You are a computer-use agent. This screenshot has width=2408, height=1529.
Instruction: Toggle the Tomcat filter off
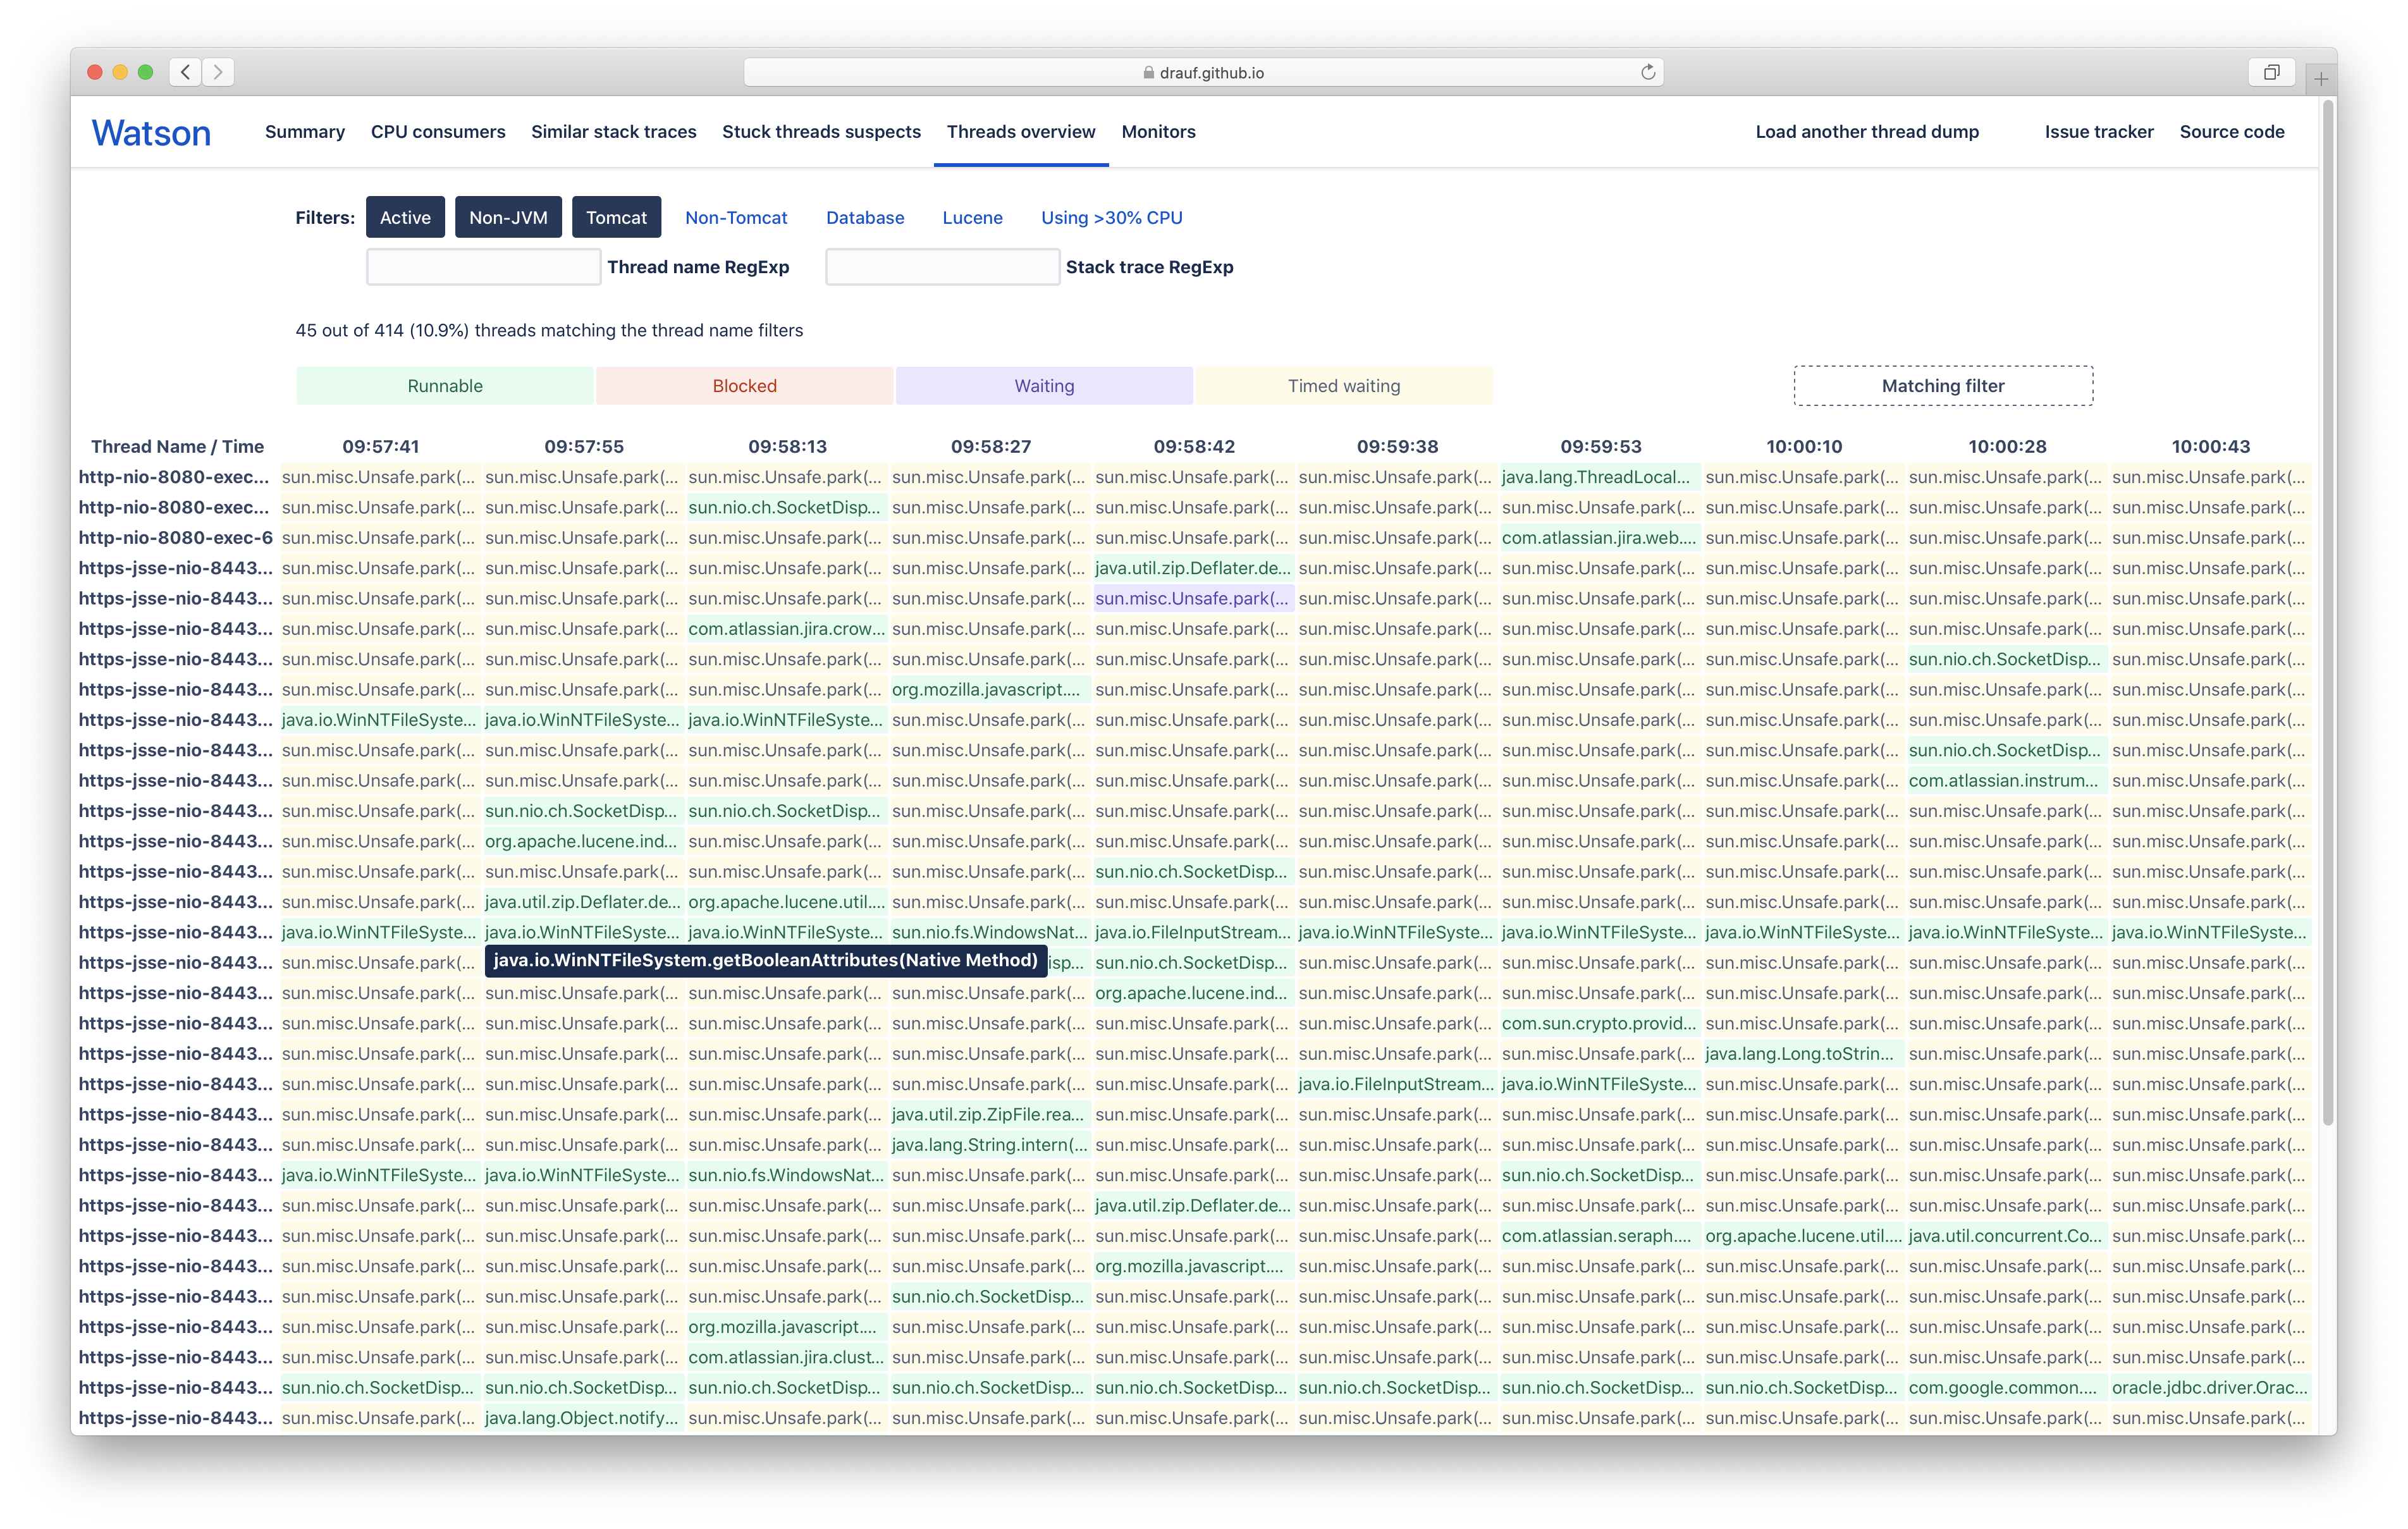coord(616,217)
